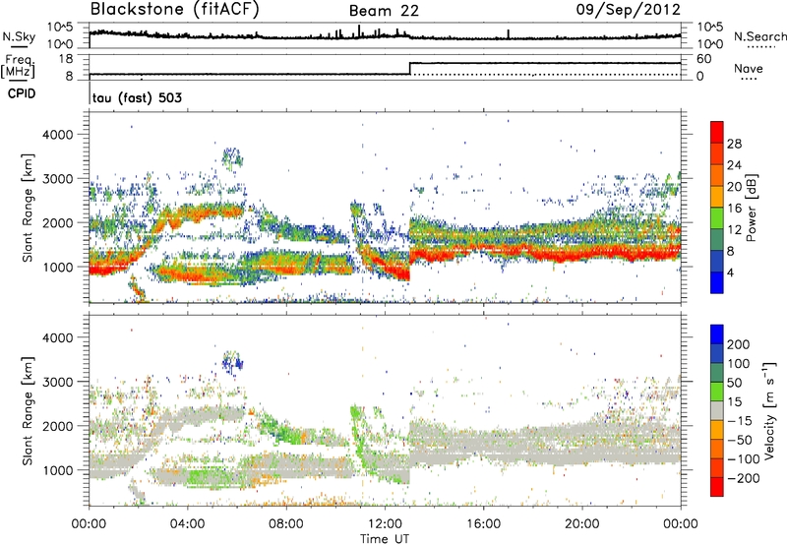Click the '20:00' time axis label
The image size is (787, 545).
(x=582, y=524)
